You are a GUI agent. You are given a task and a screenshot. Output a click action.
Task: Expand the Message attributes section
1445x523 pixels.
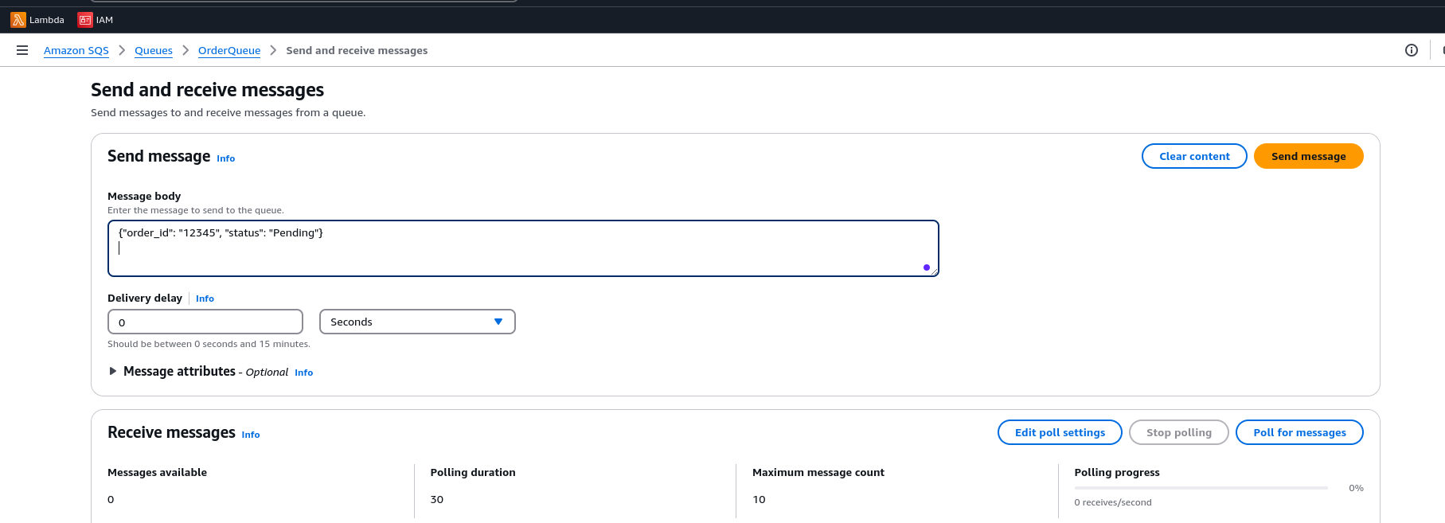pos(113,371)
